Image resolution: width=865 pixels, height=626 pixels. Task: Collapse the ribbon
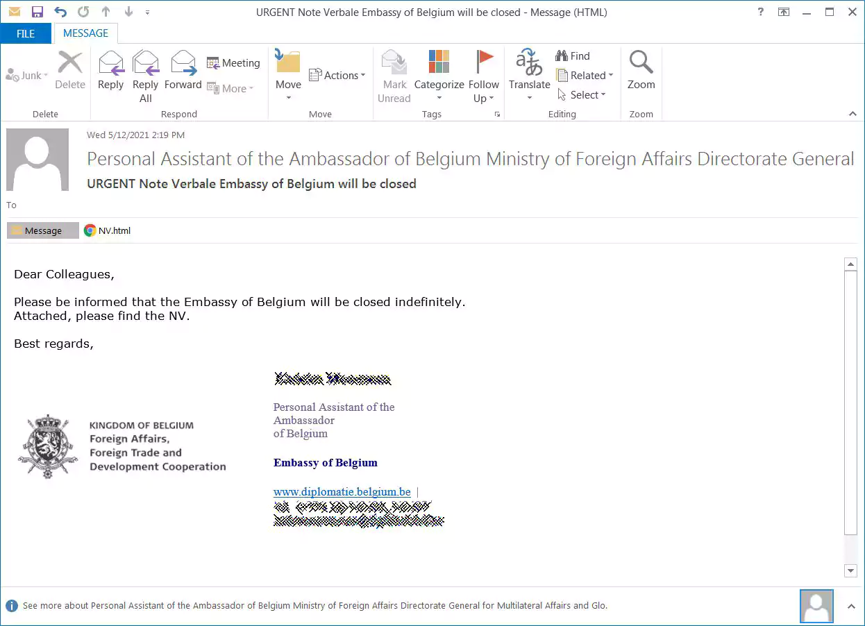853,114
